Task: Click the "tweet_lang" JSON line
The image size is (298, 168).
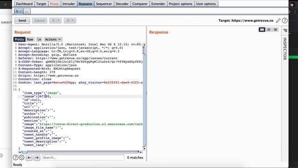Action: (x=37, y=145)
